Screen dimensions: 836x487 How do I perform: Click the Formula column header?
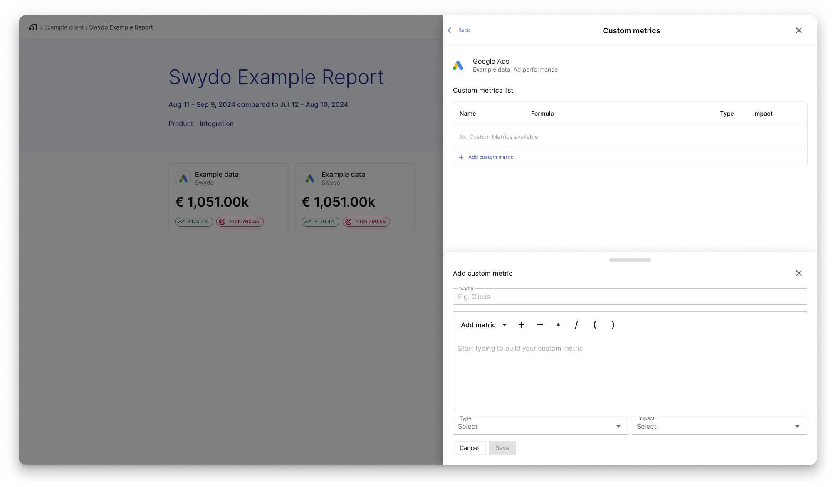pos(542,114)
